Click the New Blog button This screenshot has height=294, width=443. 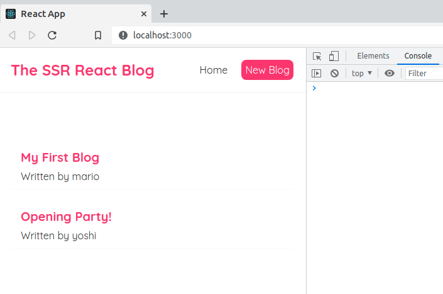267,70
